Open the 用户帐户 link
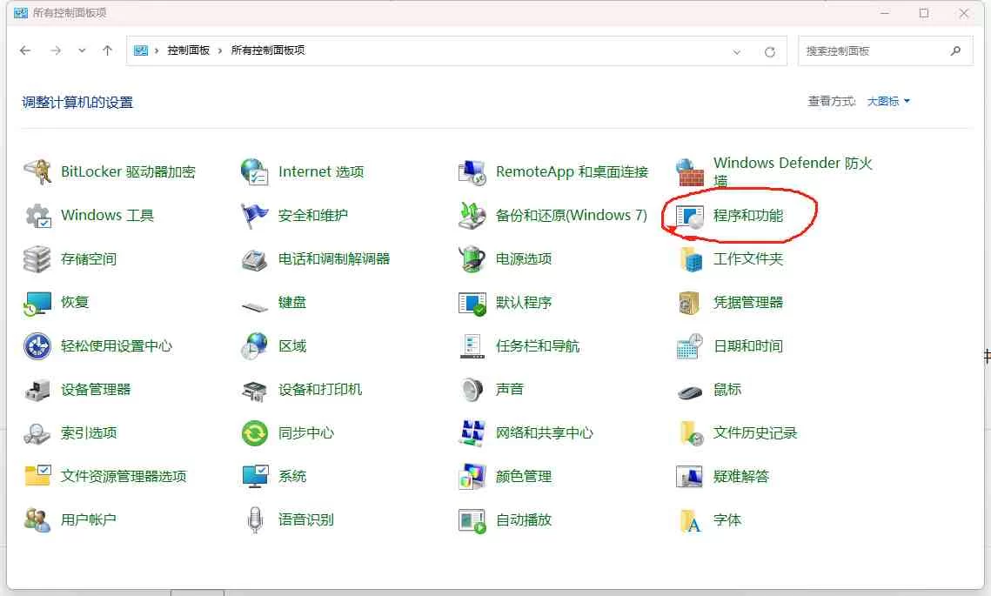Screen dimensions: 991x596 coord(88,519)
